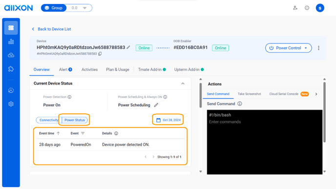
Task: Collapse the Current Device Status section
Action: (x=183, y=84)
